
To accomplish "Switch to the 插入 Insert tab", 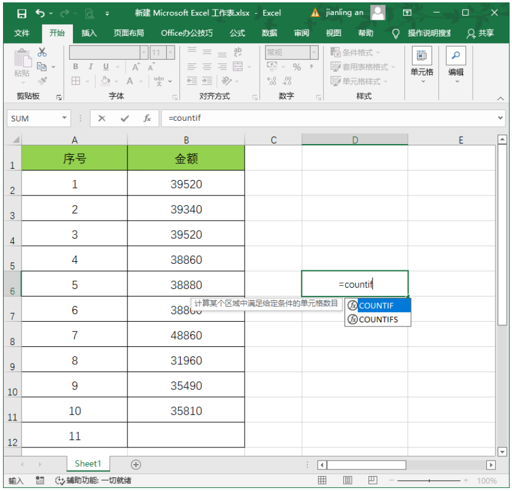I will 89,33.
